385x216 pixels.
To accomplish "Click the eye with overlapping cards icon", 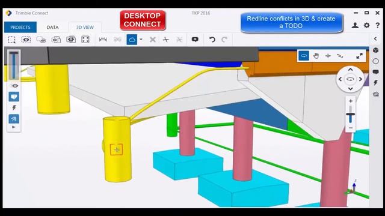I will click(56, 40).
